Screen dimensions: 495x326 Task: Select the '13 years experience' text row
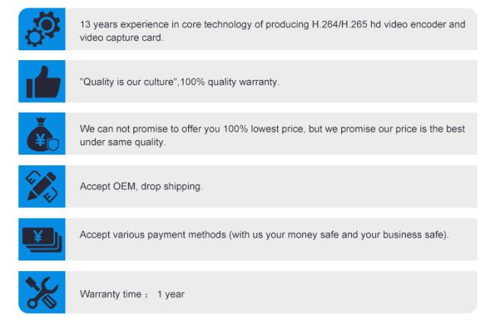click(x=272, y=30)
